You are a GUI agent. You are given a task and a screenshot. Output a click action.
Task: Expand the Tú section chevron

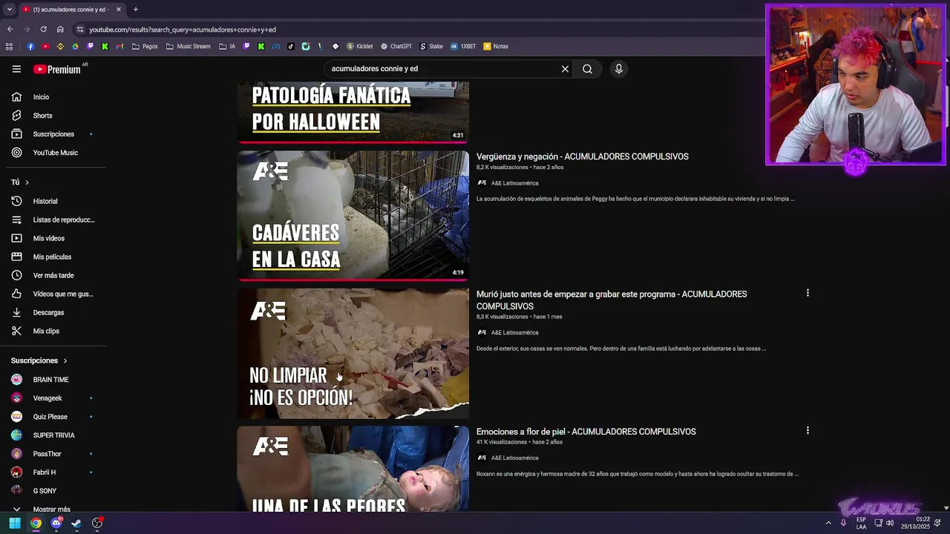(x=27, y=182)
